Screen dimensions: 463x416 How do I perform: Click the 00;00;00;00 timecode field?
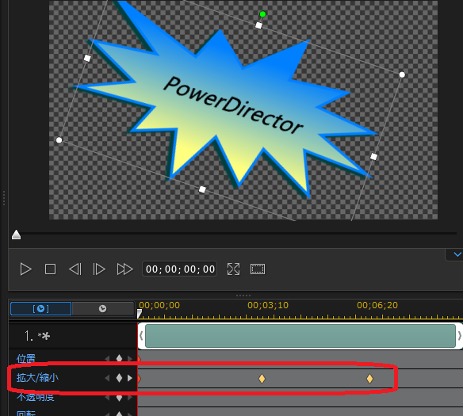pyautogui.click(x=180, y=269)
